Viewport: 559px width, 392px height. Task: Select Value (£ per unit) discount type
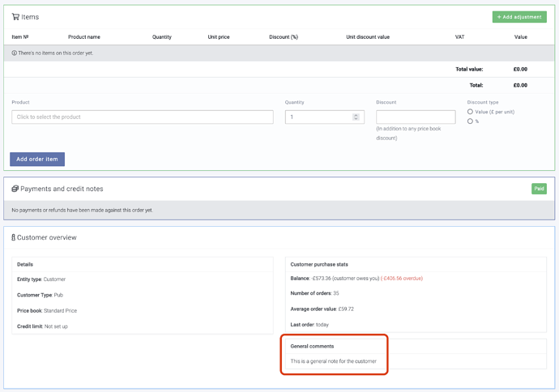470,112
